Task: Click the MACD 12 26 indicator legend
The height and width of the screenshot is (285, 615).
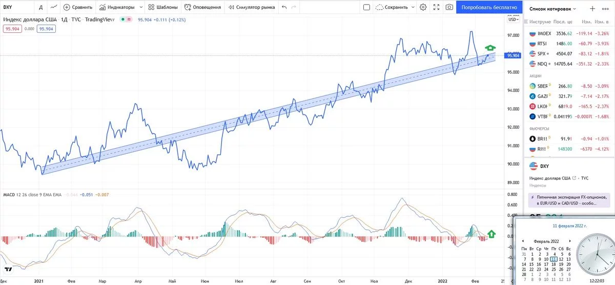Action: [32, 195]
